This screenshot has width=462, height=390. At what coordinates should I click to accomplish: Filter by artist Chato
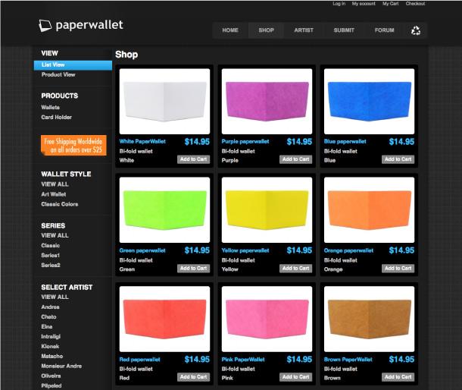click(x=48, y=317)
